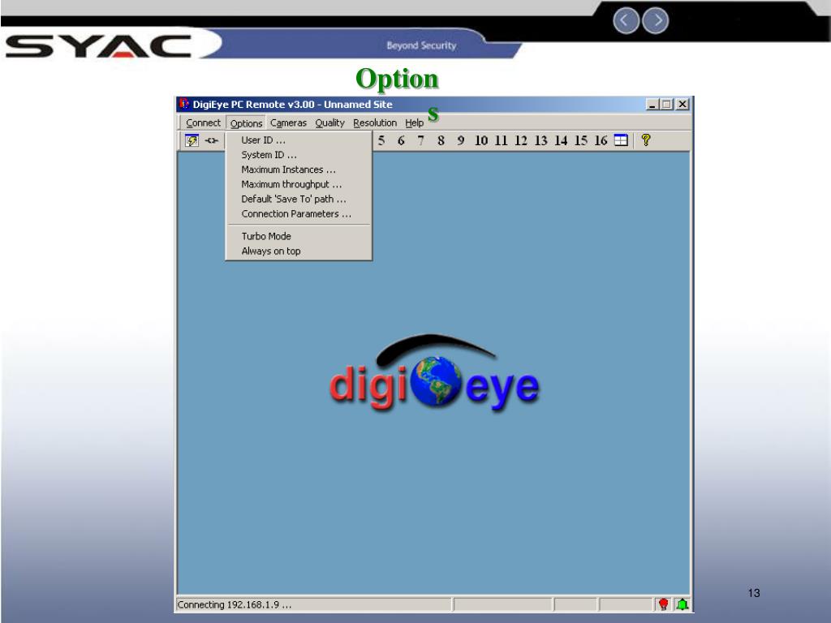Screen dimensions: 831x623
Task: Click the DigiEye title bar app icon
Action: click(184, 103)
